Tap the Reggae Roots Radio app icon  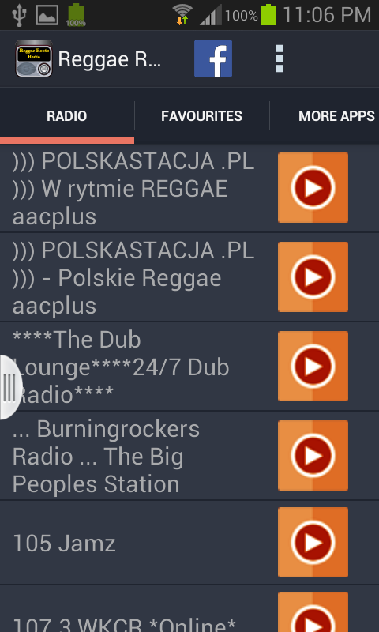pyautogui.click(x=34, y=58)
